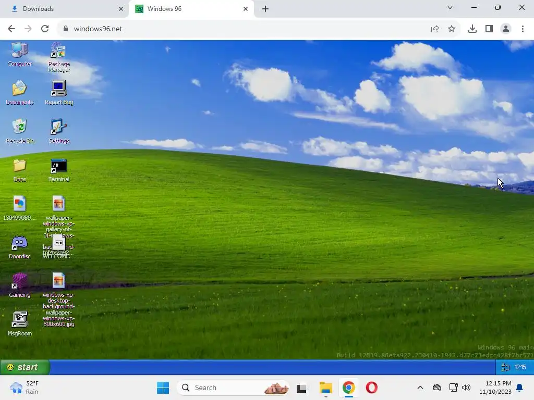Open the Settings desktop shortcut
The height and width of the screenshot is (400, 534).
point(58,131)
